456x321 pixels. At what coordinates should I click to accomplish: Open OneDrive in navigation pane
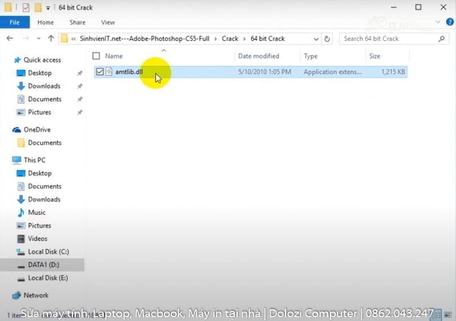[x=37, y=130]
